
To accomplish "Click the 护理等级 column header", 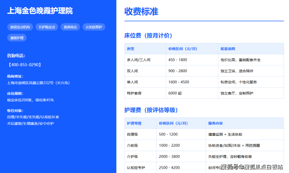I will (141, 123).
